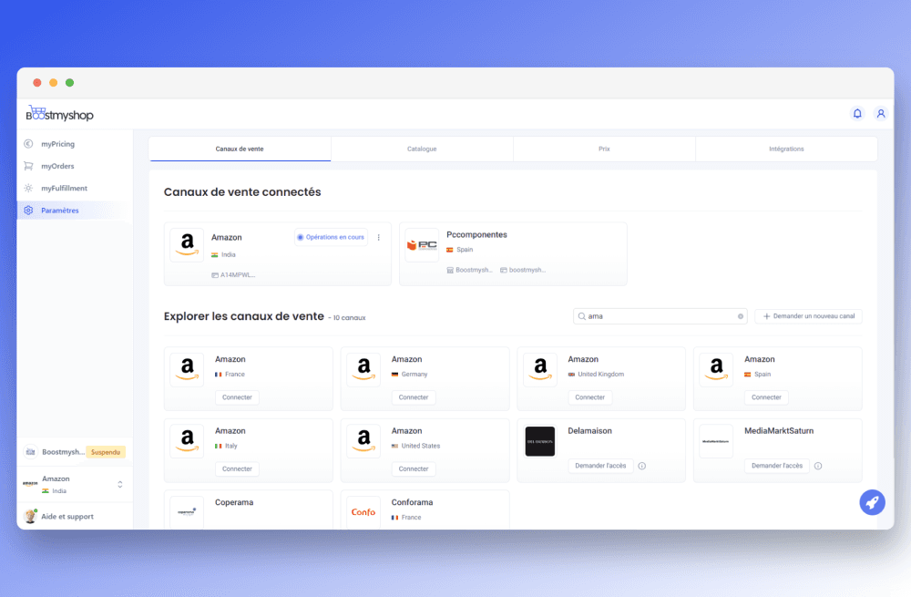Connect the Amazon Germany channel
The height and width of the screenshot is (597, 911).
pos(414,397)
